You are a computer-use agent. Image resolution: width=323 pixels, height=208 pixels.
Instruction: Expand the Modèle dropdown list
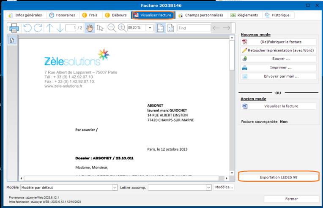coord(115,187)
